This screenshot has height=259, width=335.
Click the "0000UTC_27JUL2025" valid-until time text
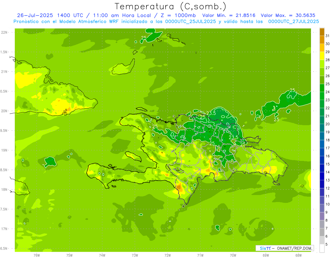[293, 22]
